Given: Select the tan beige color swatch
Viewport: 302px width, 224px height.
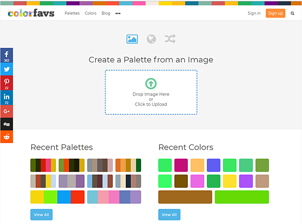Looking at the screenshot, I should pos(262,181).
